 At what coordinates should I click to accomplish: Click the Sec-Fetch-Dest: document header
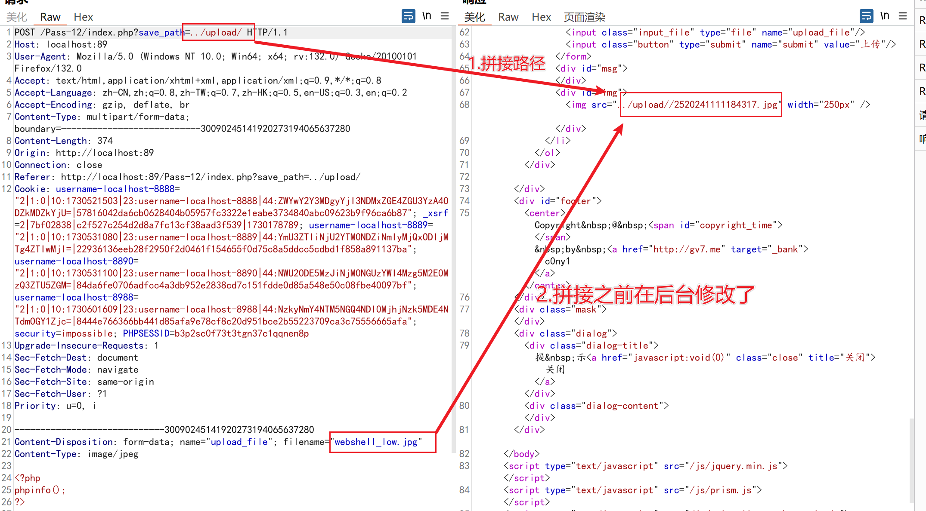pos(77,357)
